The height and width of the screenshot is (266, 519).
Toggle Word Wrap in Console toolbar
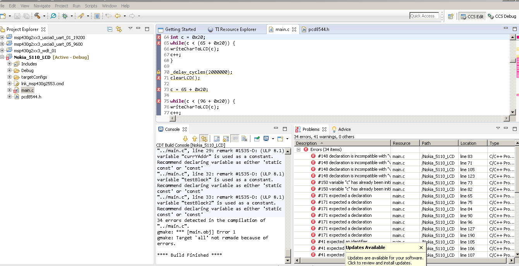(x=235, y=139)
